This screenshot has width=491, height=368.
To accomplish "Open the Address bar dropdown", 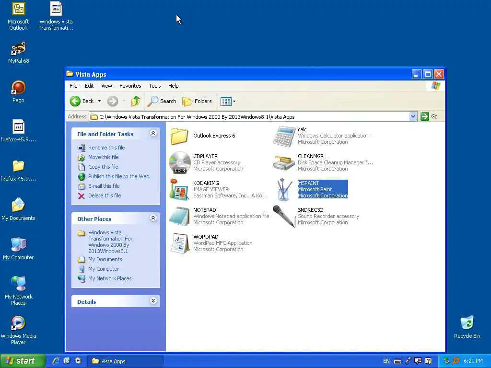I will tap(413, 117).
